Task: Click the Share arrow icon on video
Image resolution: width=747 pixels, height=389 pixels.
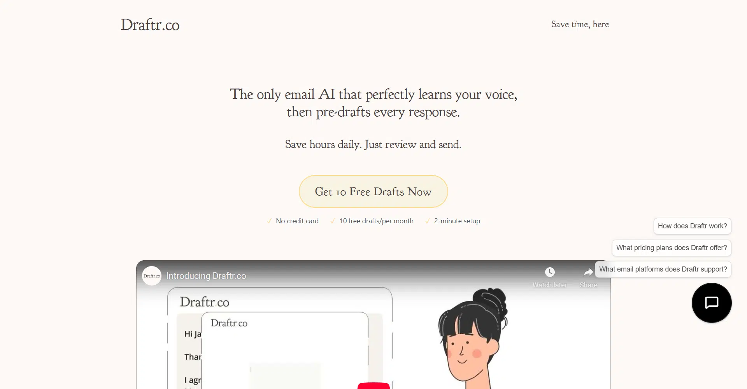Action: pyautogui.click(x=588, y=272)
